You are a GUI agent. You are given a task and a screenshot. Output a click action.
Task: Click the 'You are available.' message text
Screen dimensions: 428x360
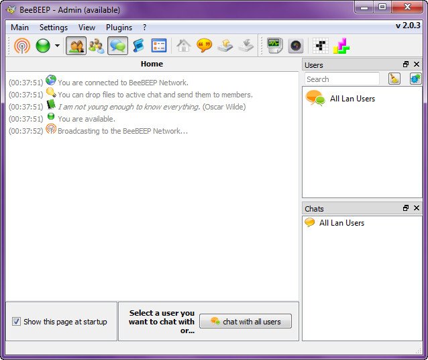tap(87, 119)
